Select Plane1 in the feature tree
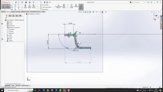The width and height of the screenshot is (163, 92). pyautogui.click(x=9, y=39)
